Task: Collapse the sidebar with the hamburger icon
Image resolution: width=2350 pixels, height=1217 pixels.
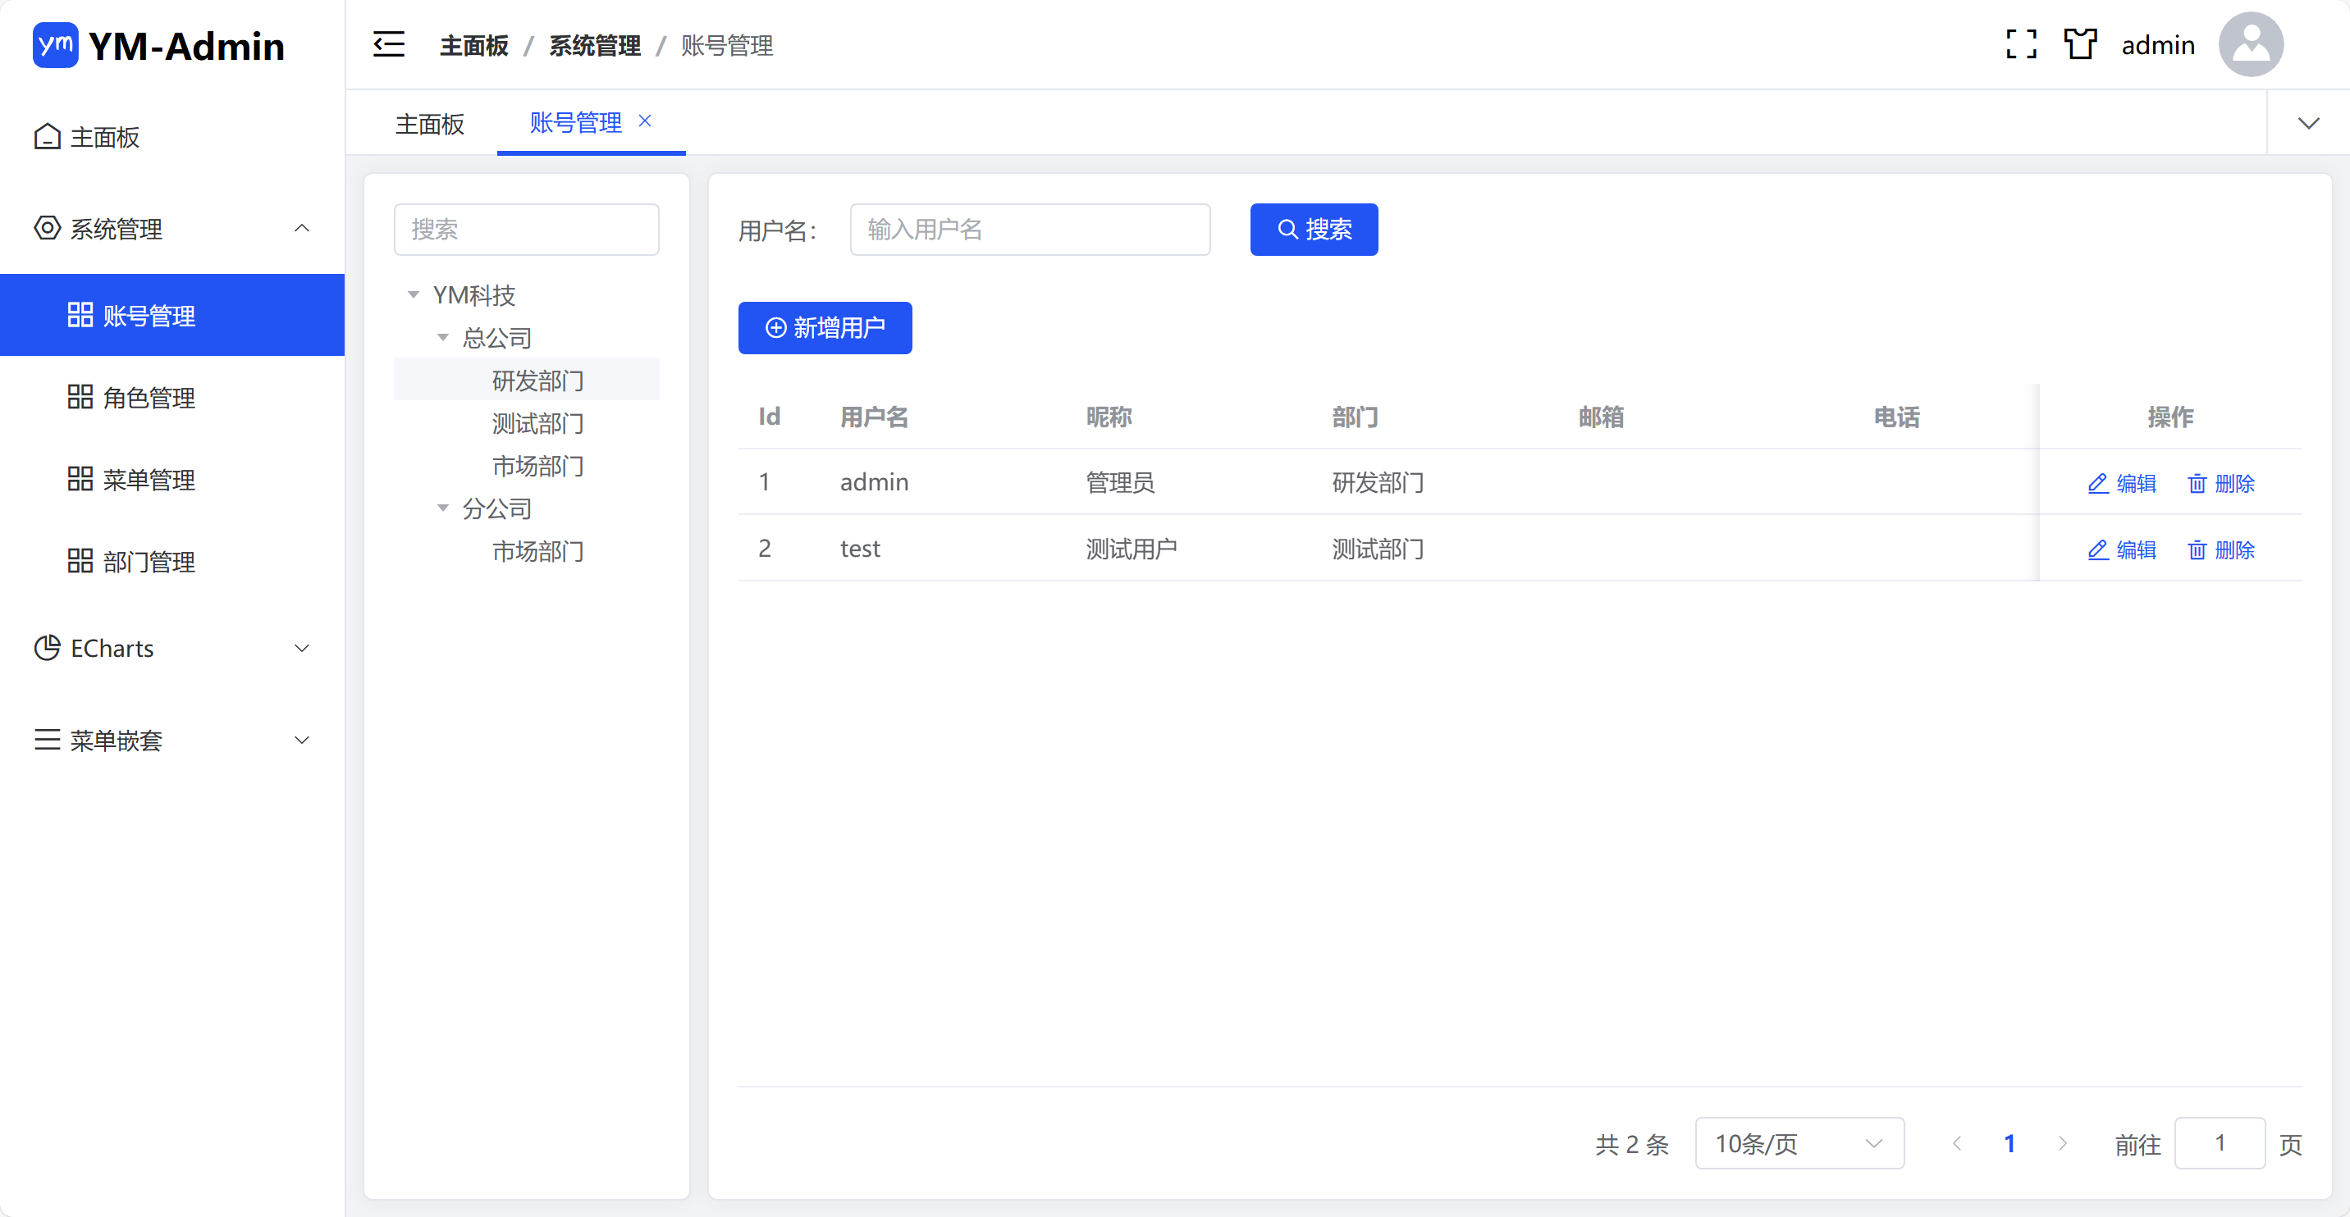Action: point(389,43)
